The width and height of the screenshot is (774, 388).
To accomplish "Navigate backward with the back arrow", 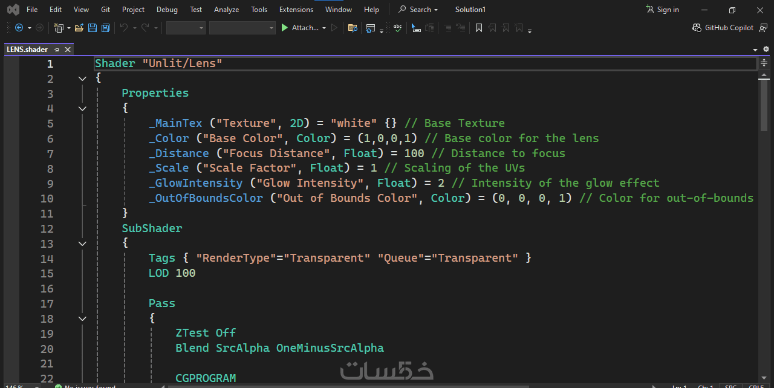I will pyautogui.click(x=19, y=28).
